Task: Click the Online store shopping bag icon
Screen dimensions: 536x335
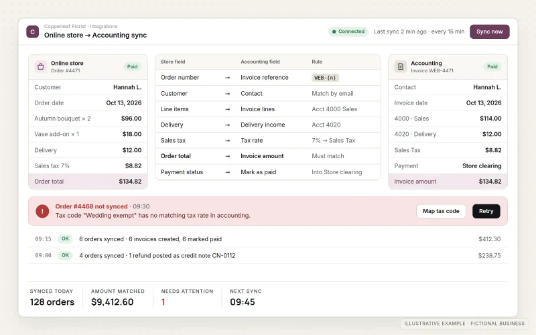Action: pyautogui.click(x=41, y=66)
